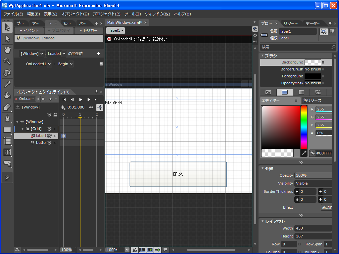Toggle visibility of the Grid layer

[49, 129]
